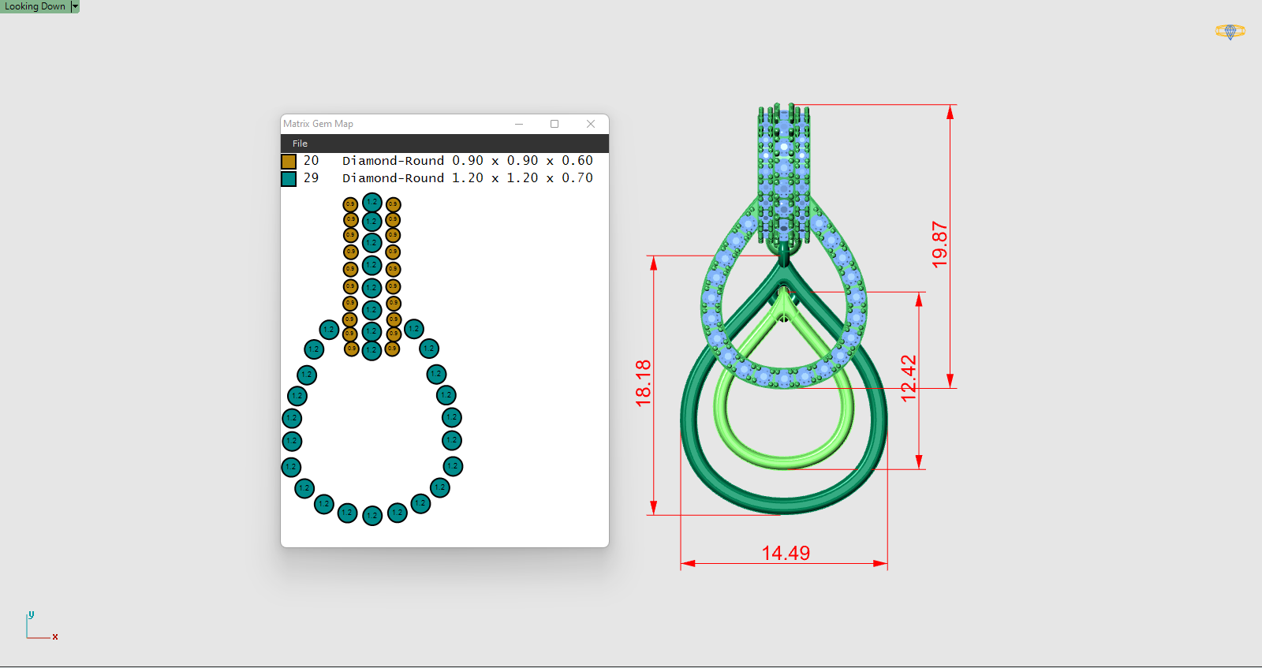Click the lowest teal gem in map
1262x668 pixels.
click(x=372, y=516)
